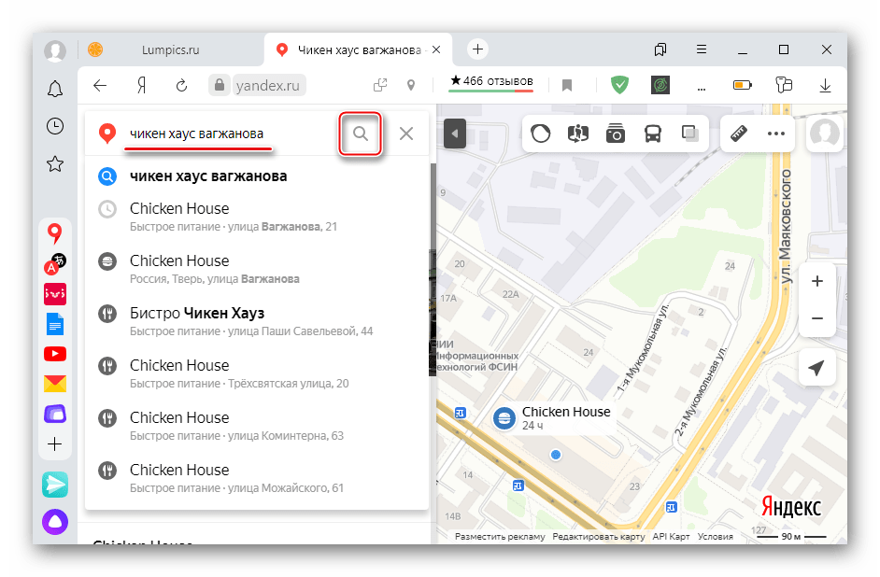The width and height of the screenshot is (880, 577).
Task: Open YouTube icon in the sidebar
Action: coord(55,354)
